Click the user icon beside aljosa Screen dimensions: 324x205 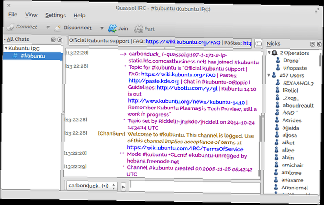pos(277,135)
